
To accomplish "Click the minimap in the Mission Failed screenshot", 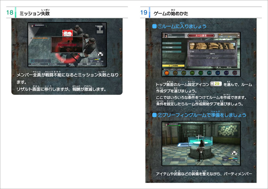I will click(100, 29).
